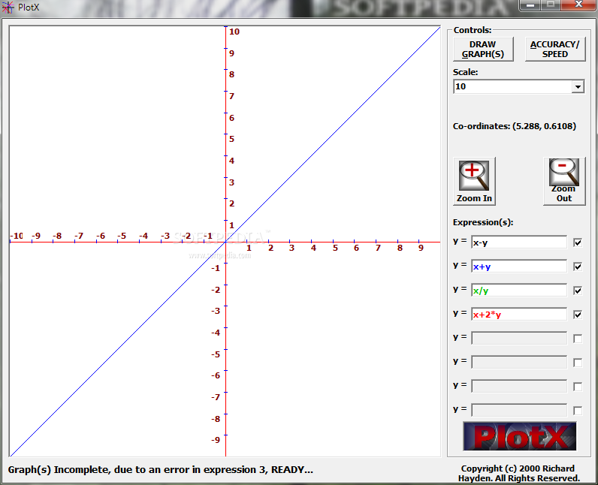Uncheck the checkbox for expression x/y
598x485 pixels.
coord(578,291)
